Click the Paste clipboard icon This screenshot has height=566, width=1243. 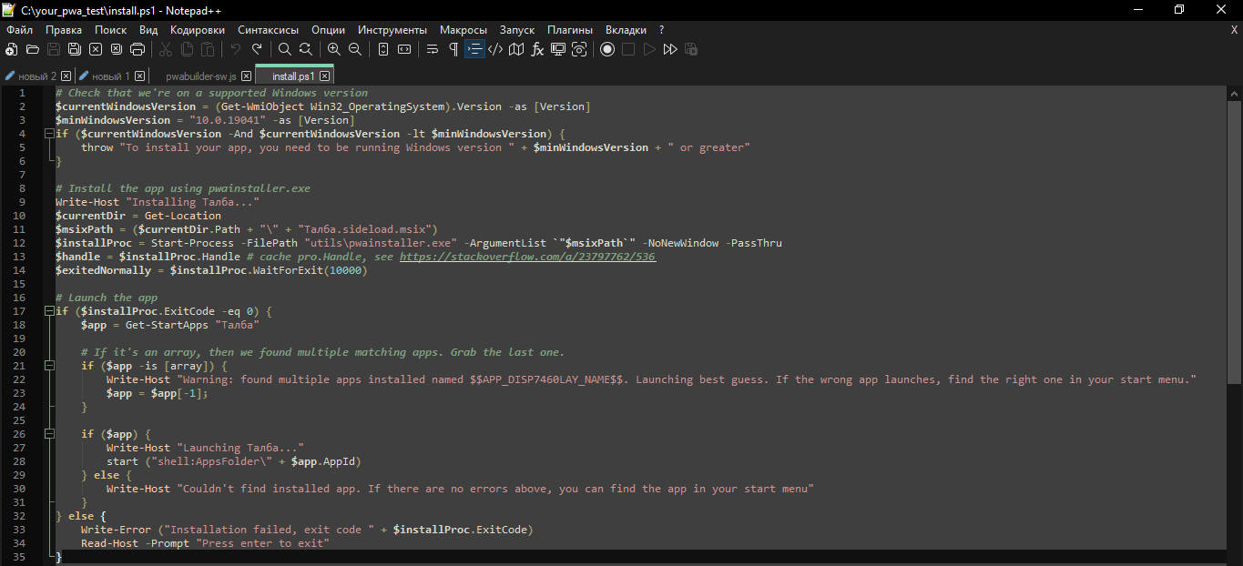208,49
